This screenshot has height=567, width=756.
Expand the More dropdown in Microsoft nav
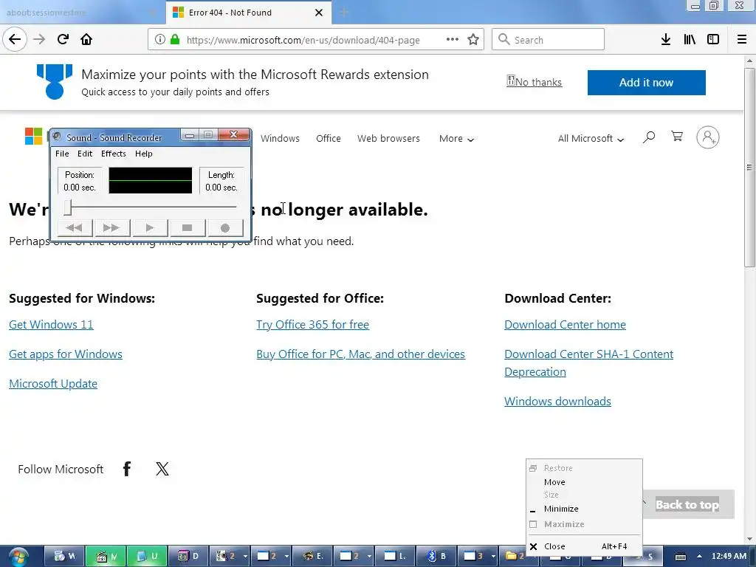click(456, 138)
